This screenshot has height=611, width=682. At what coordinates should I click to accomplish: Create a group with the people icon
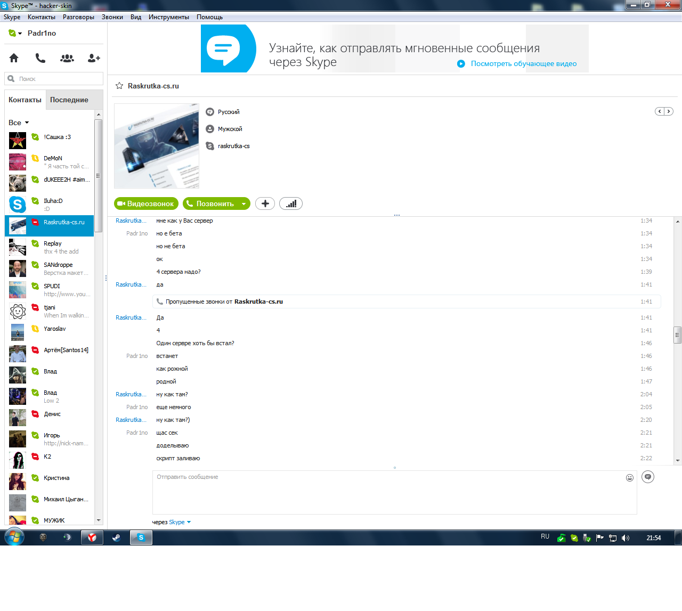(x=67, y=58)
